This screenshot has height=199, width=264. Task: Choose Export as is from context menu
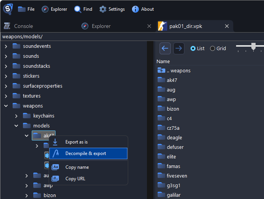click(x=88, y=142)
